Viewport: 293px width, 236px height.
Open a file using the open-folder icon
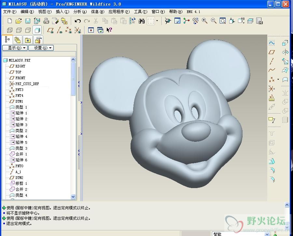pyautogui.click(x=19, y=21)
